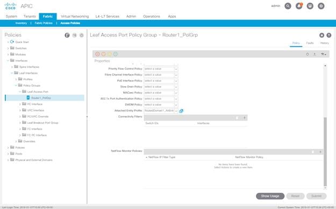Screen dimensions: 336x209
Task: Open the Tenants menu
Action: point(30,16)
